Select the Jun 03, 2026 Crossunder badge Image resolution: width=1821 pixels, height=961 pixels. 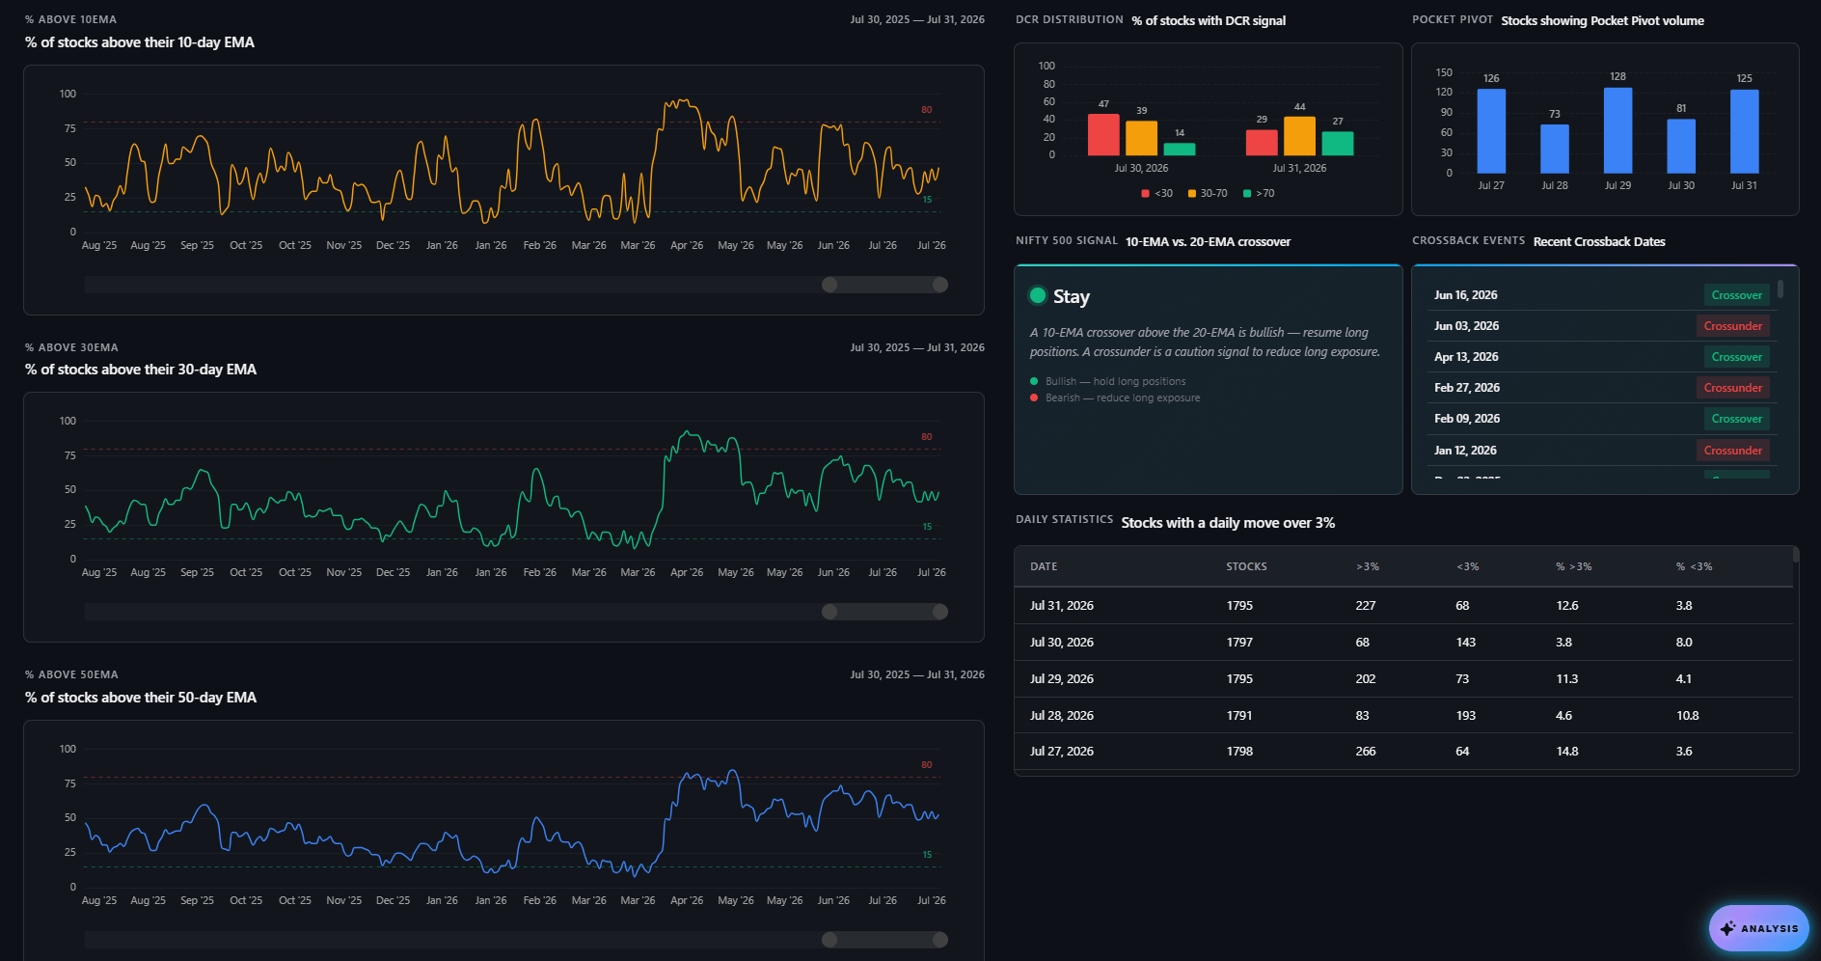pyautogui.click(x=1732, y=326)
